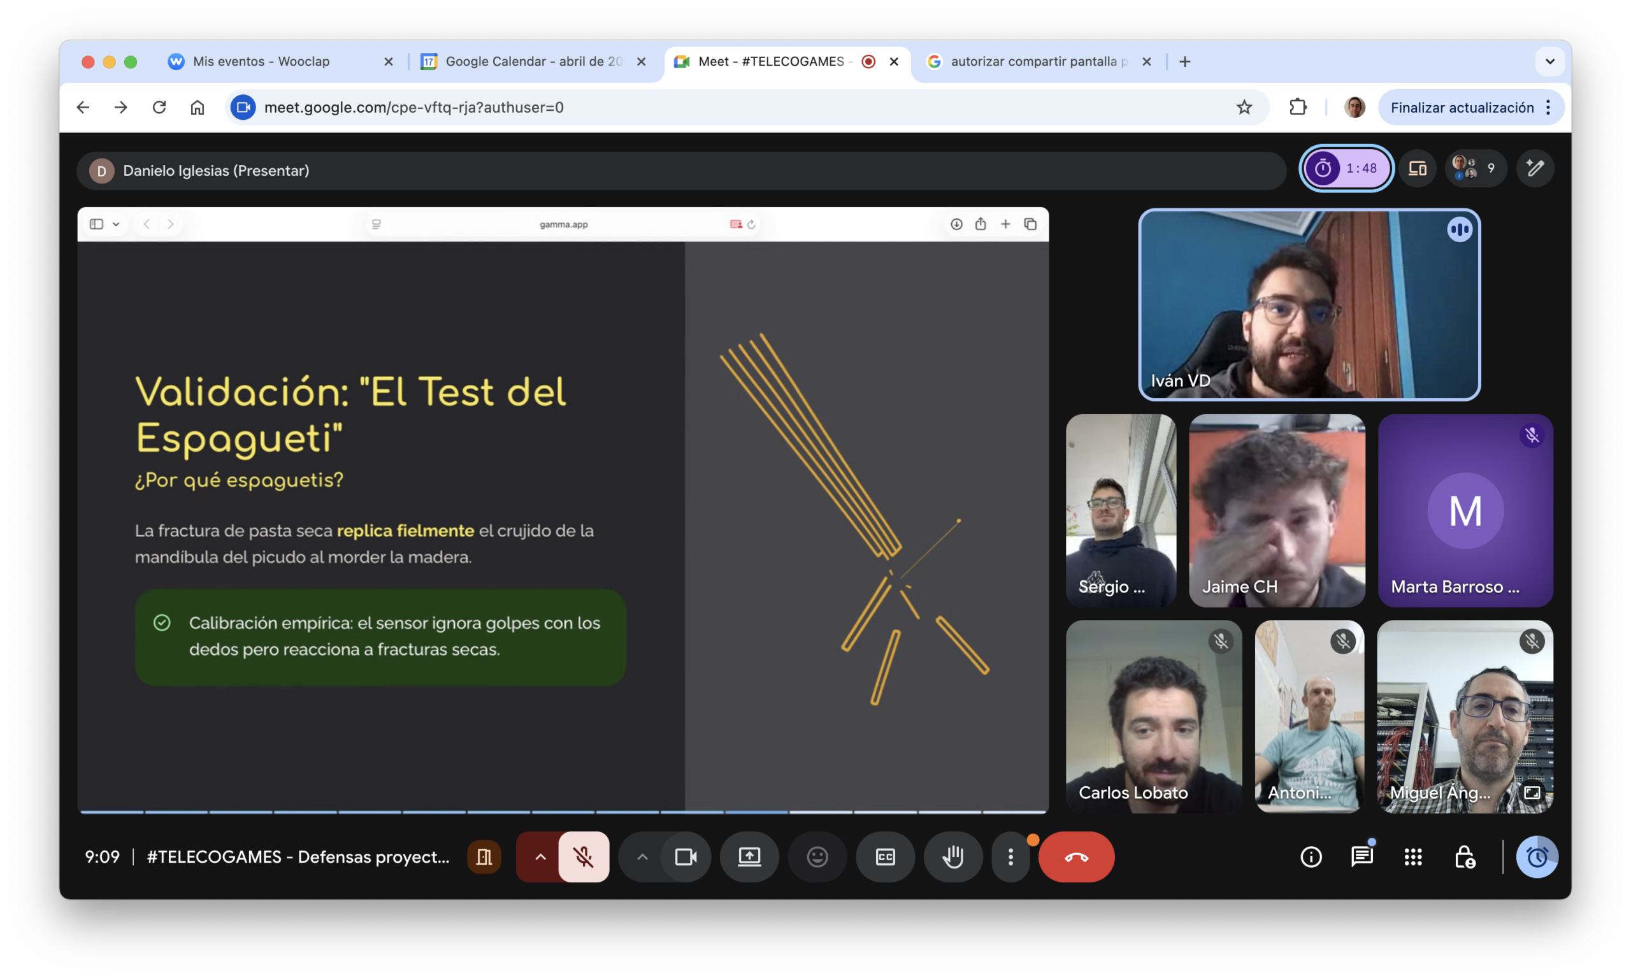
Task: Expand video settings chevron
Action: coord(642,857)
